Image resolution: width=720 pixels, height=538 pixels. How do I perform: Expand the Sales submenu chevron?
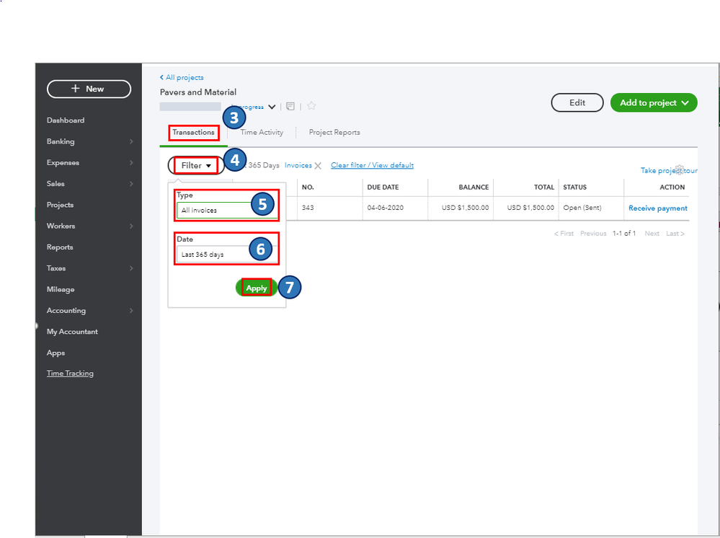coord(131,184)
